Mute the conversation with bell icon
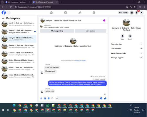This screenshot has height=117, width=147. [x=123, y=36]
